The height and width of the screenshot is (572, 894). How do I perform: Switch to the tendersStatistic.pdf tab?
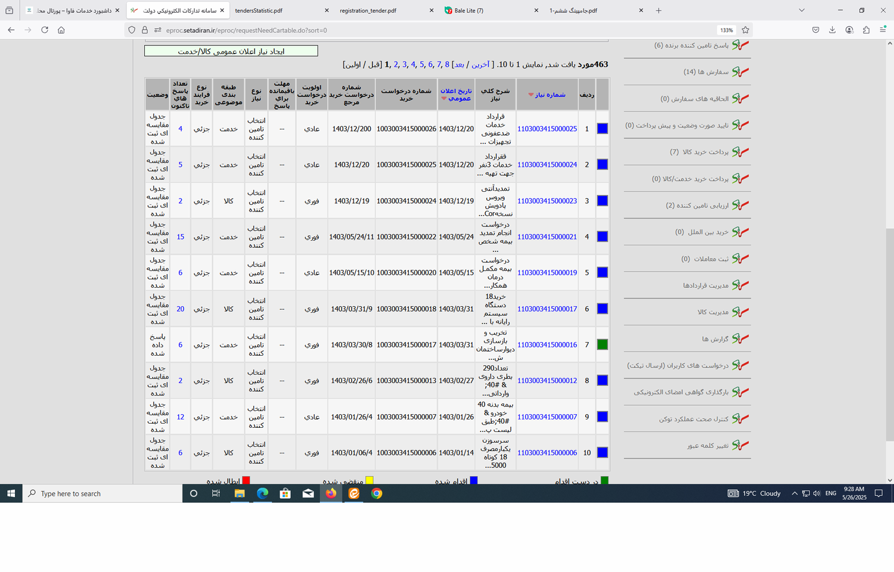259,10
